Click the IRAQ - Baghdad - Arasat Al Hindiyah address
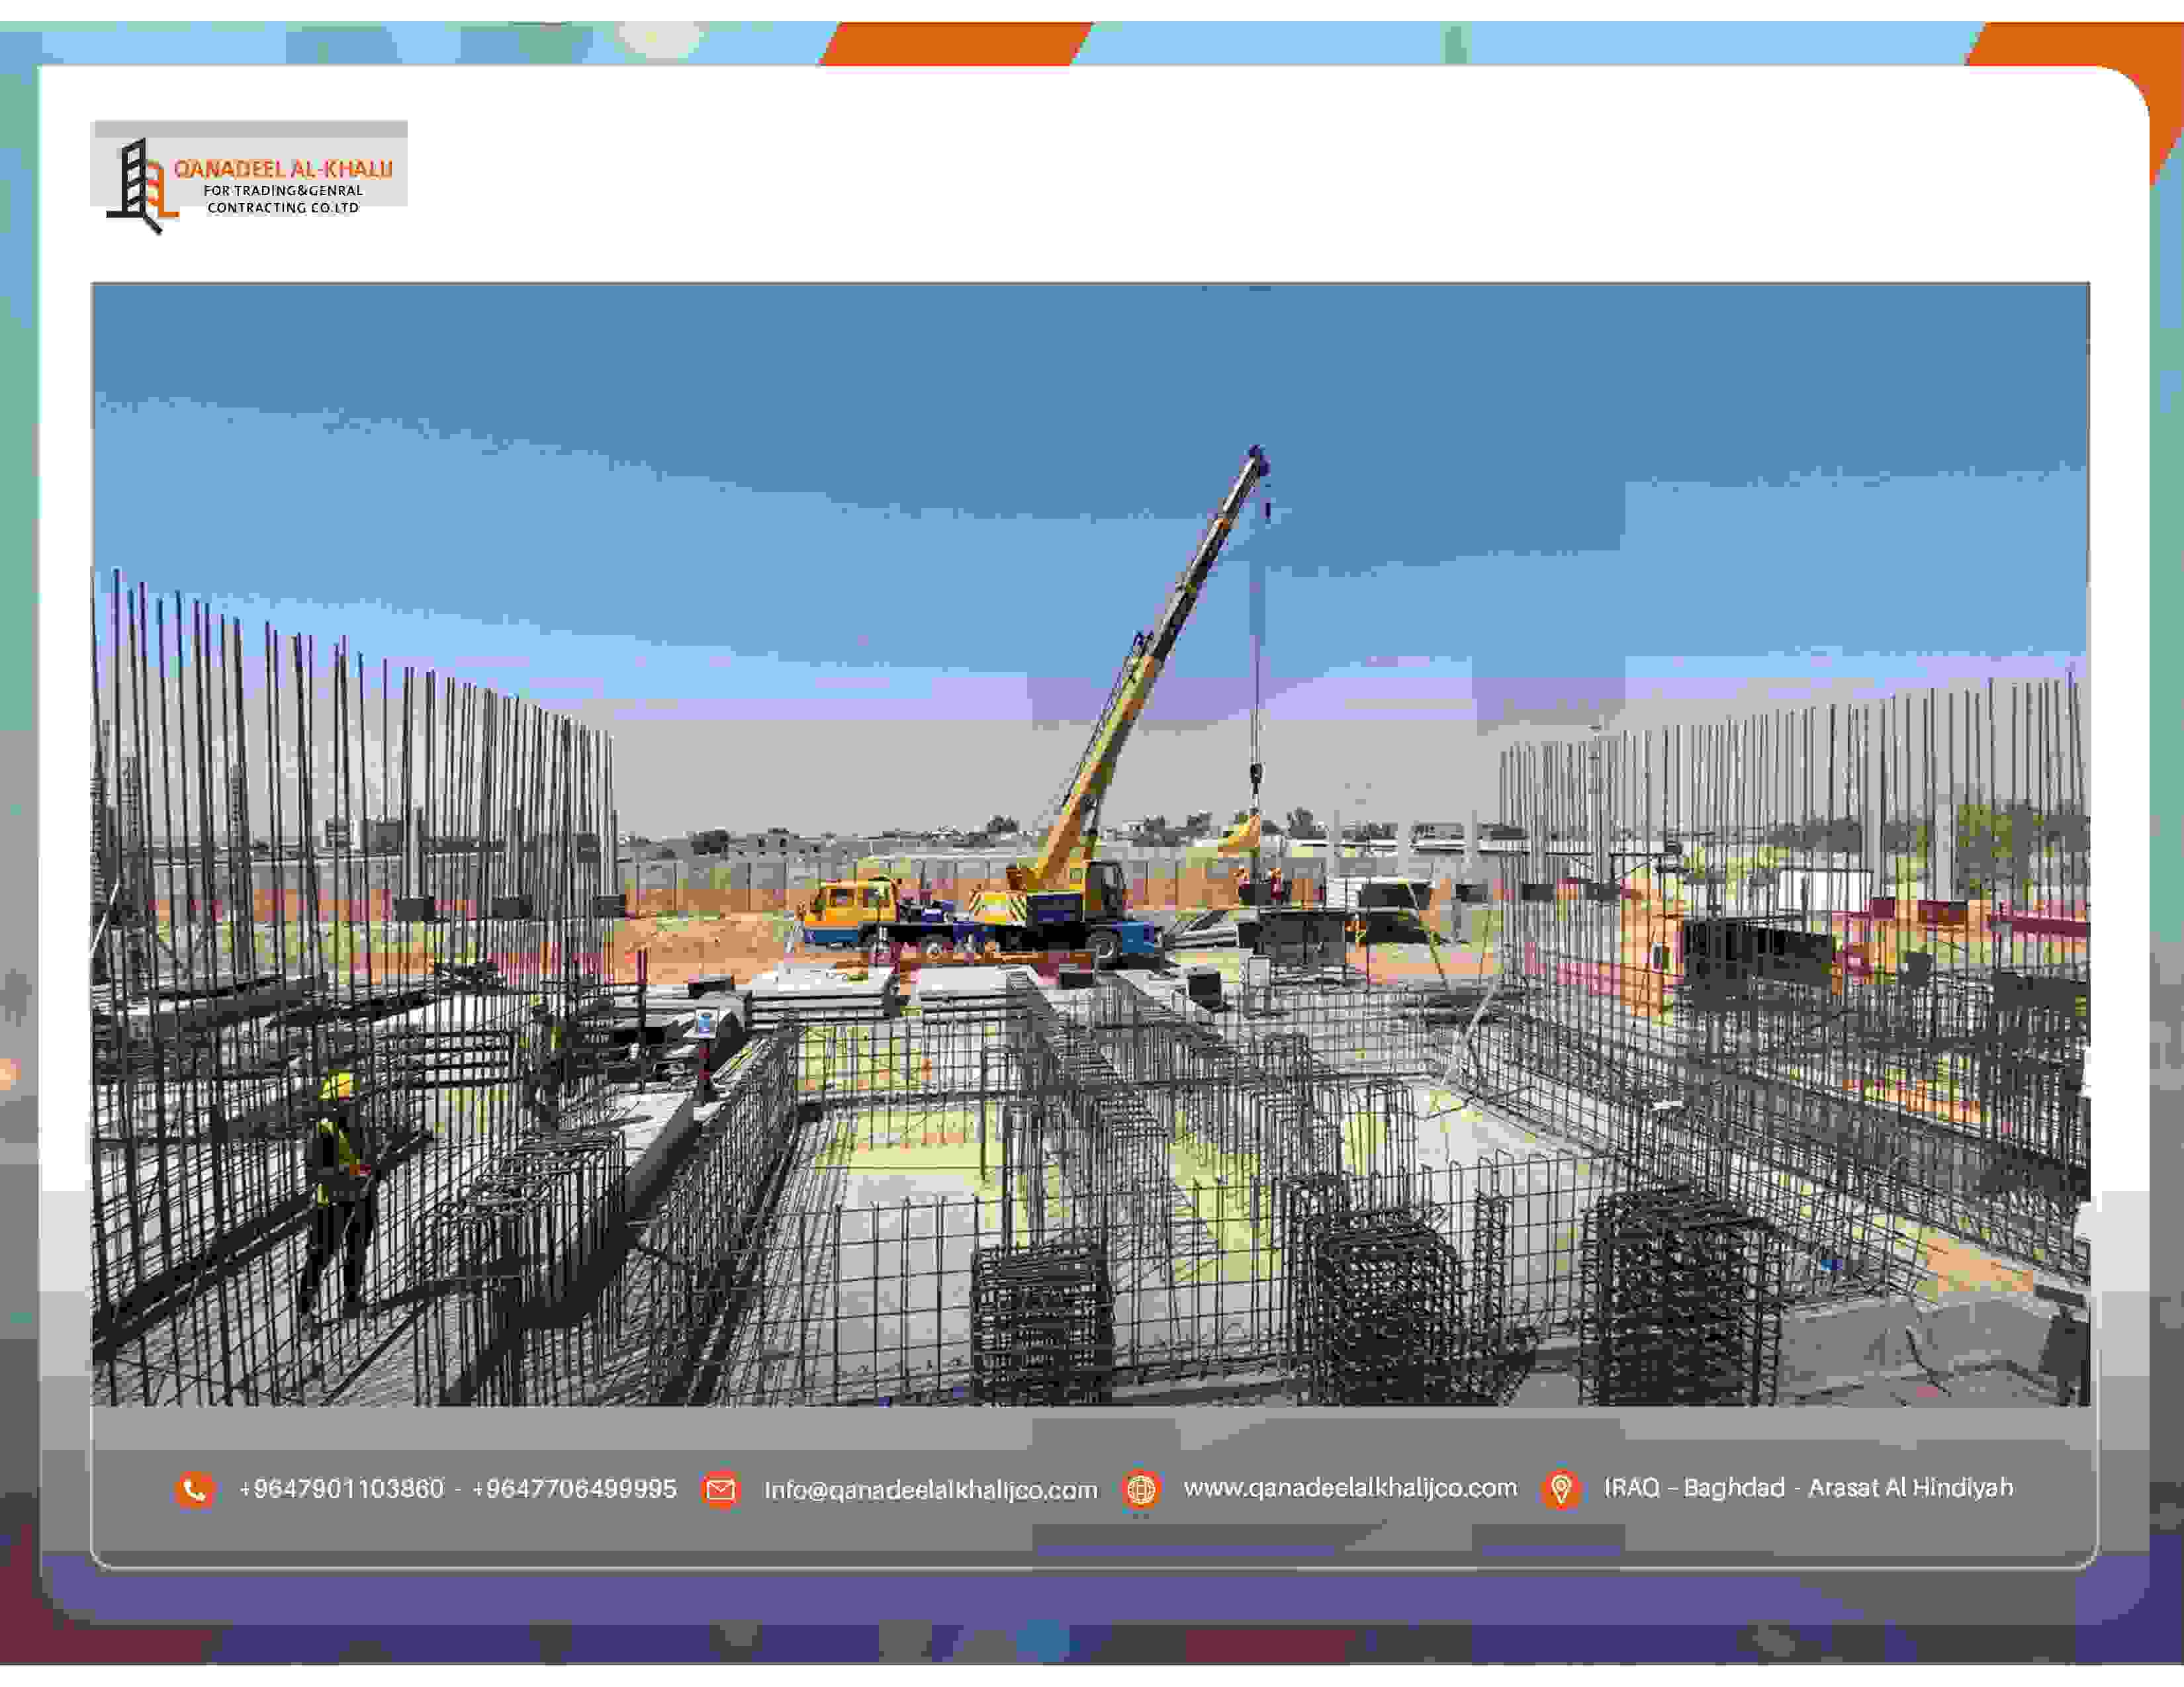 coord(1808,1488)
